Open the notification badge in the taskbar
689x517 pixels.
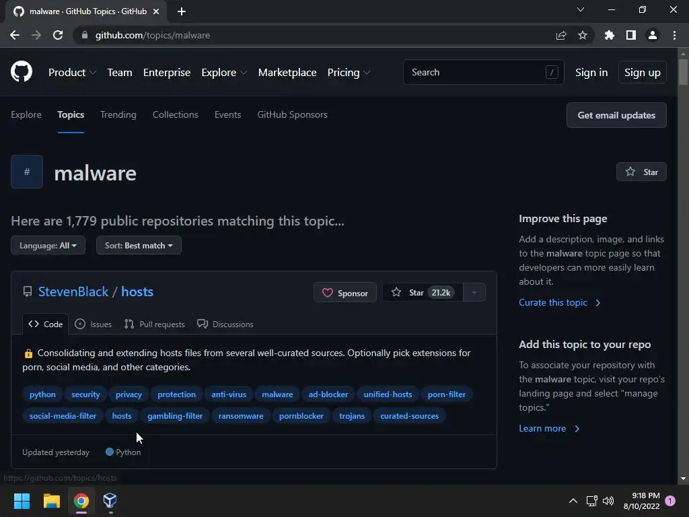(670, 500)
